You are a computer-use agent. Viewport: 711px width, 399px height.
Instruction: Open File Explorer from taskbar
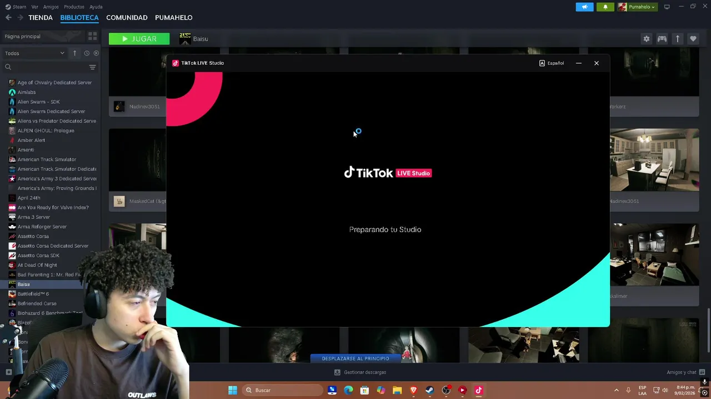[397, 390]
